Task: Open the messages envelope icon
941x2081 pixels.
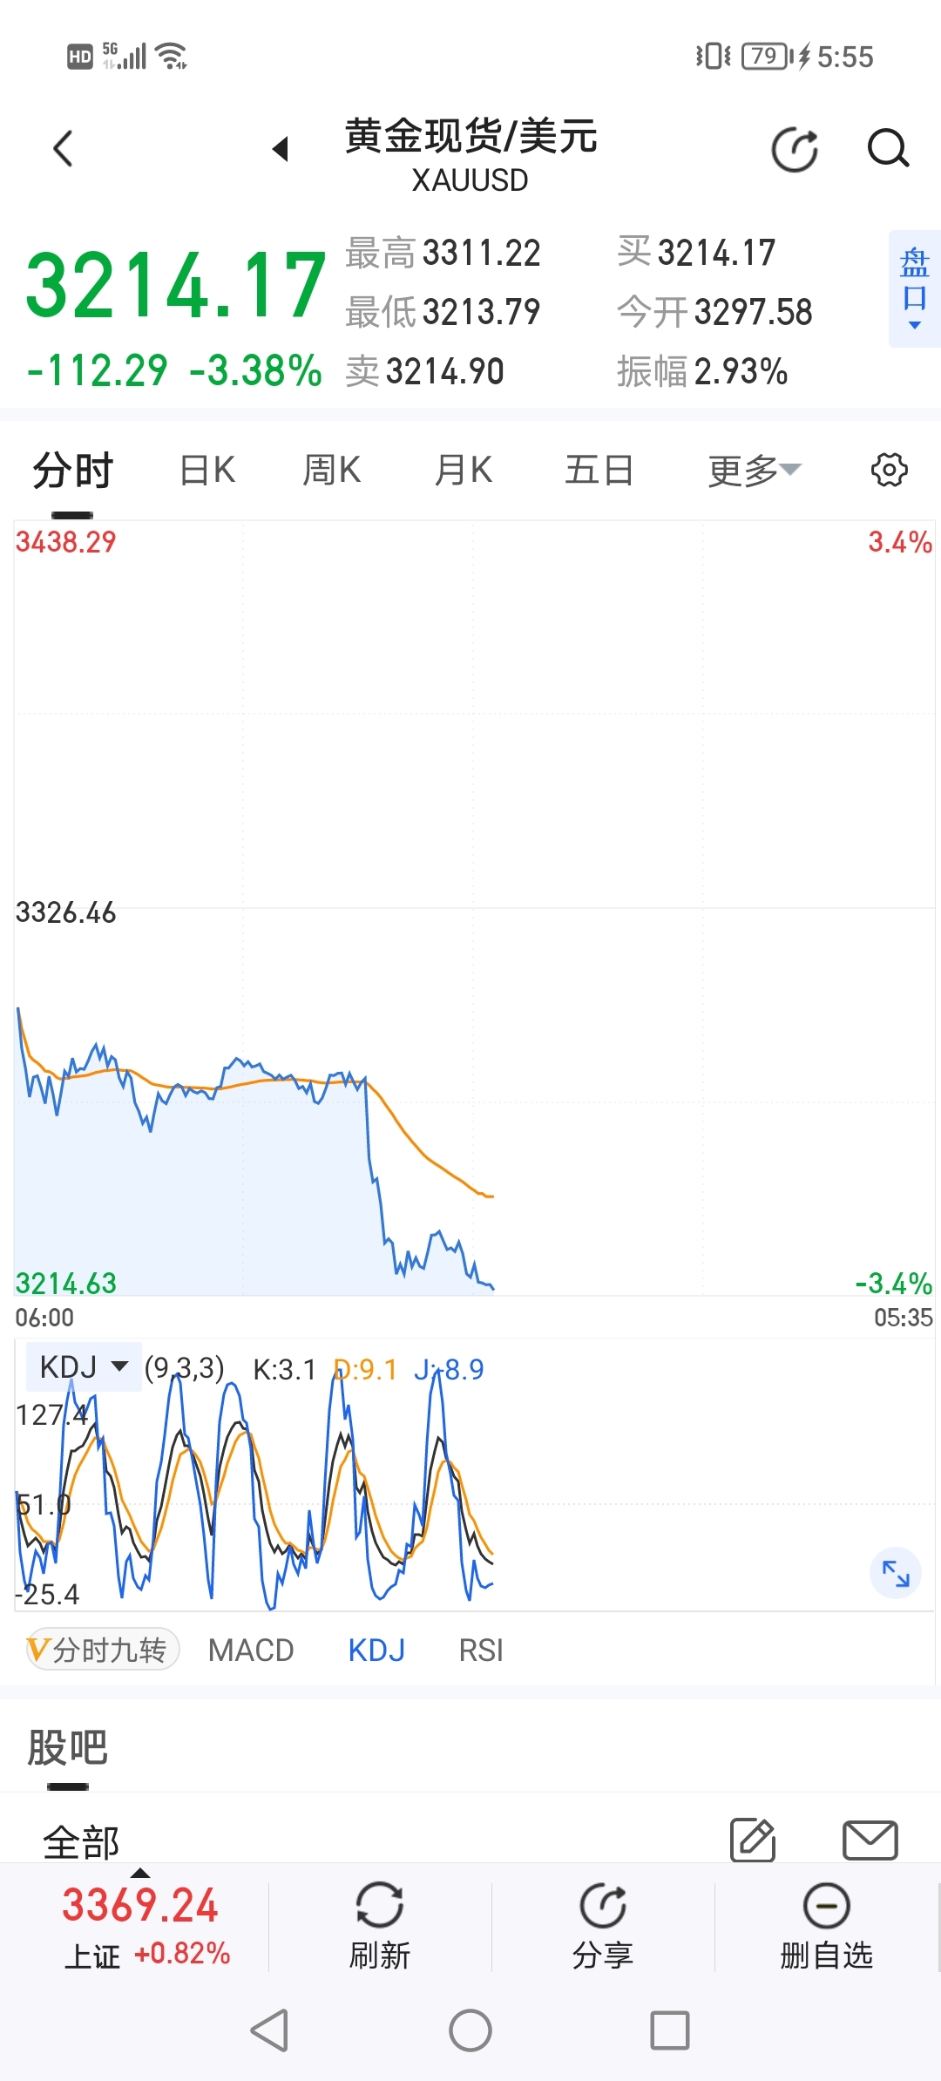Action: click(870, 1840)
